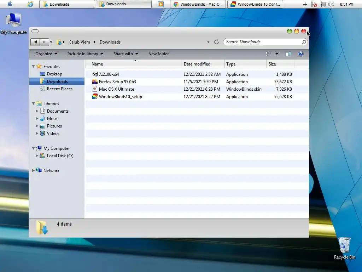The image size is (362, 272).
Task: Sort by Date modified column
Action: [x=203, y=64]
